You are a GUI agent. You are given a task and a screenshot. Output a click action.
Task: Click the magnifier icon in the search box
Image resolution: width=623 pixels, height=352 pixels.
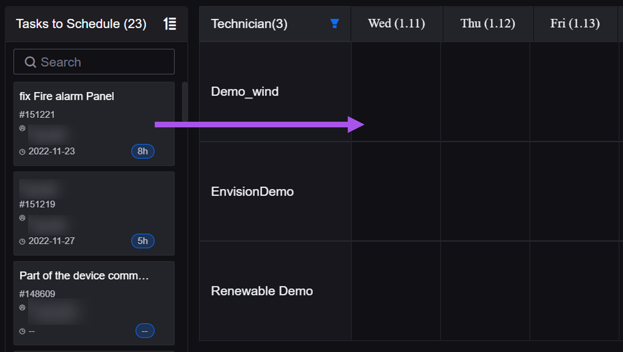click(x=30, y=62)
